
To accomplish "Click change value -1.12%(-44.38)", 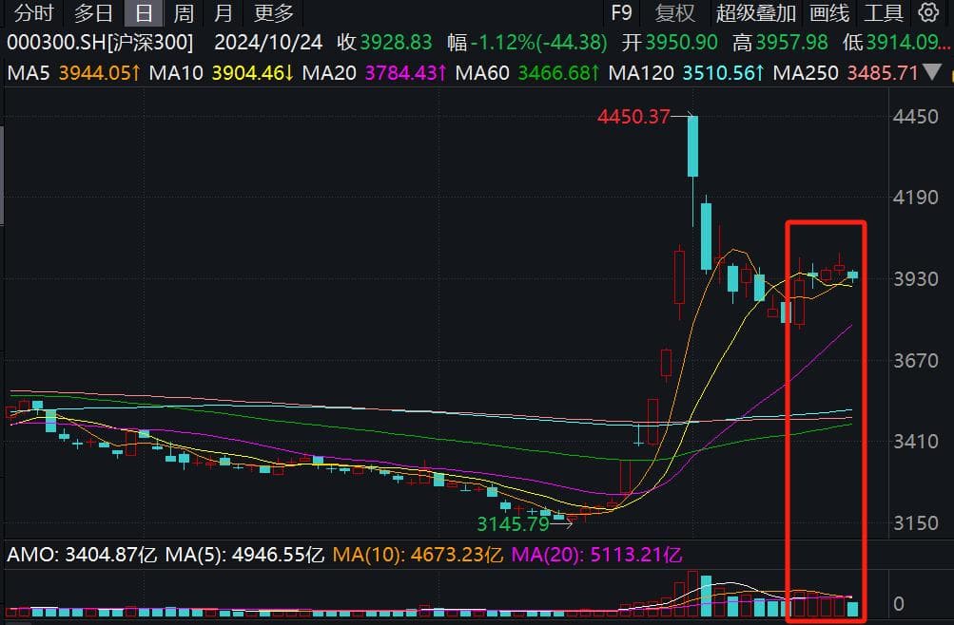I will point(539,43).
